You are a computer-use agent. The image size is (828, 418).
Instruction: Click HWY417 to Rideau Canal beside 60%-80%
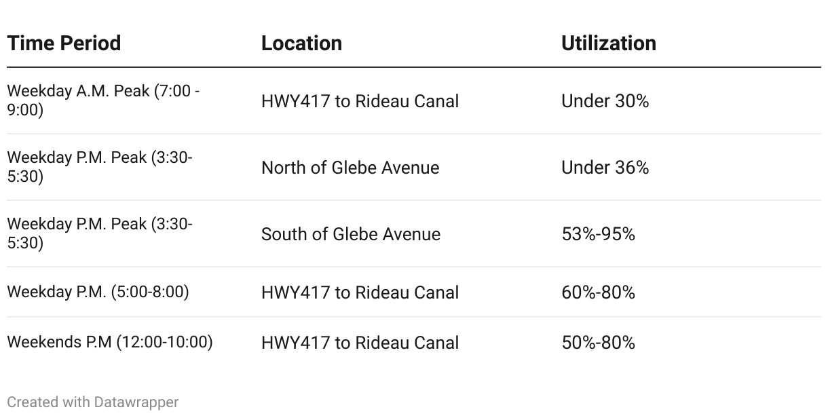coord(360,292)
